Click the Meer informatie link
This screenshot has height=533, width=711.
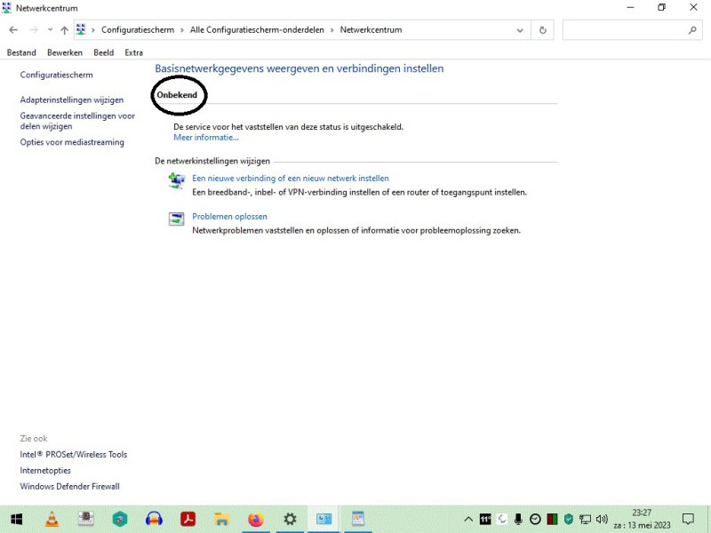point(206,138)
